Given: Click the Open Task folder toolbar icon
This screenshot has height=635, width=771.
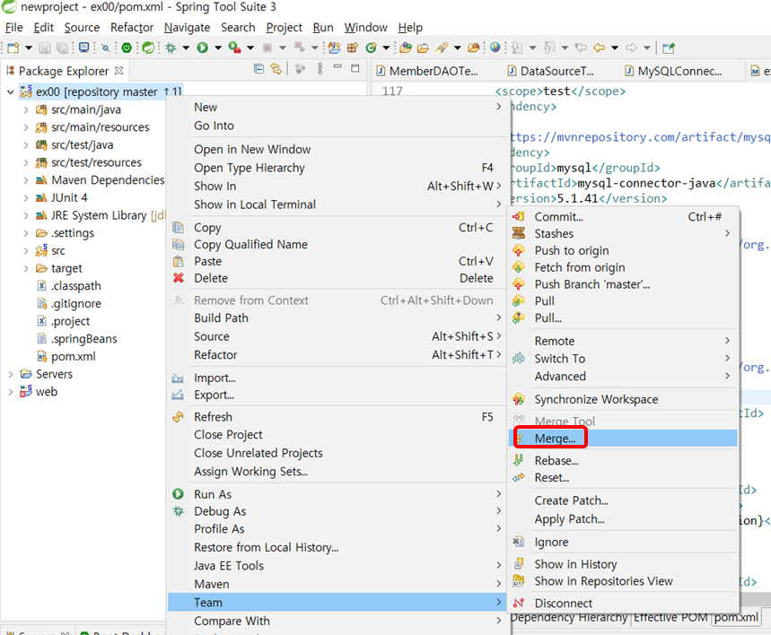Looking at the screenshot, I should (423, 48).
